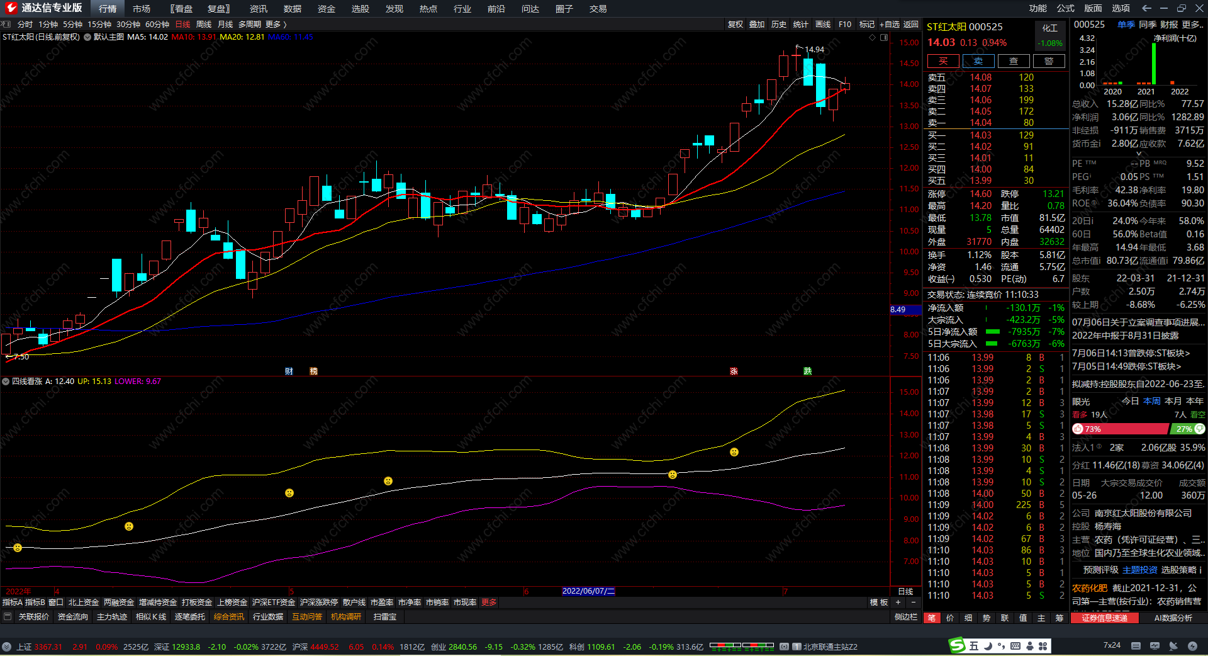Click the green 跌 marker under the chart

coord(808,371)
